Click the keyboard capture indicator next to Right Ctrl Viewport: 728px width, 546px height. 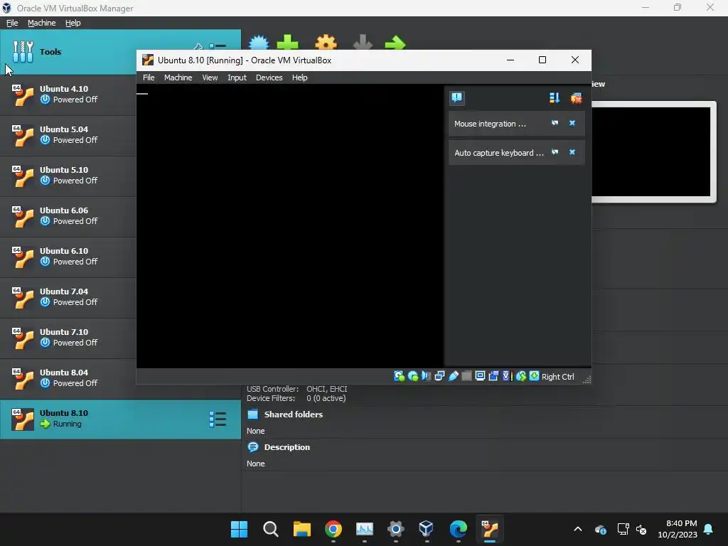tap(535, 376)
